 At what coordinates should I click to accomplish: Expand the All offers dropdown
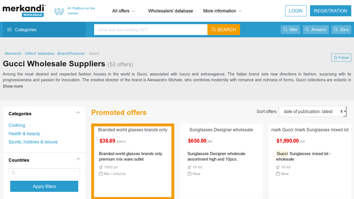pyautogui.click(x=123, y=11)
